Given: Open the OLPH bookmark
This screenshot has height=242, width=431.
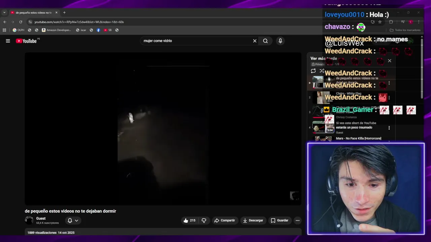Looking at the screenshot, I should tap(18, 30).
